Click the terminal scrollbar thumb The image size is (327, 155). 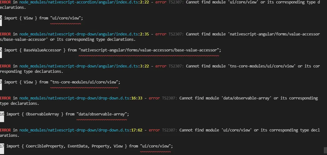(325, 150)
